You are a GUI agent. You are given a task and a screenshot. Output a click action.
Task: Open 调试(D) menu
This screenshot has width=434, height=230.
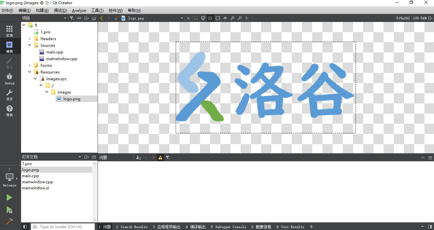click(60, 10)
